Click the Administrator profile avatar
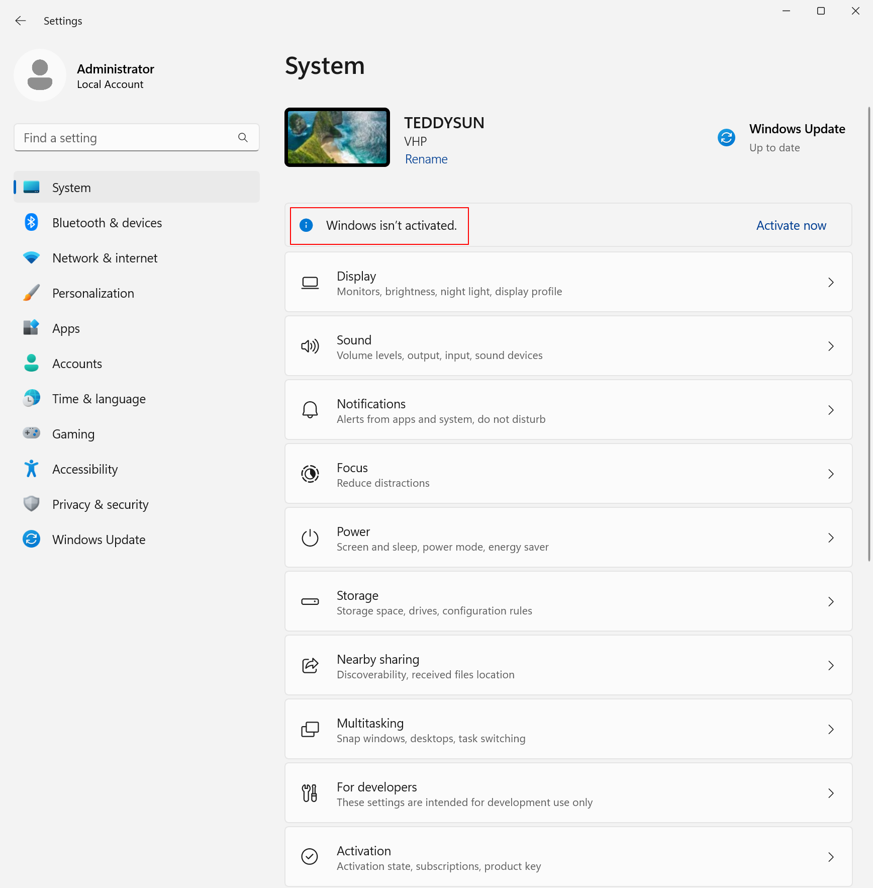The image size is (873, 888). (40, 75)
